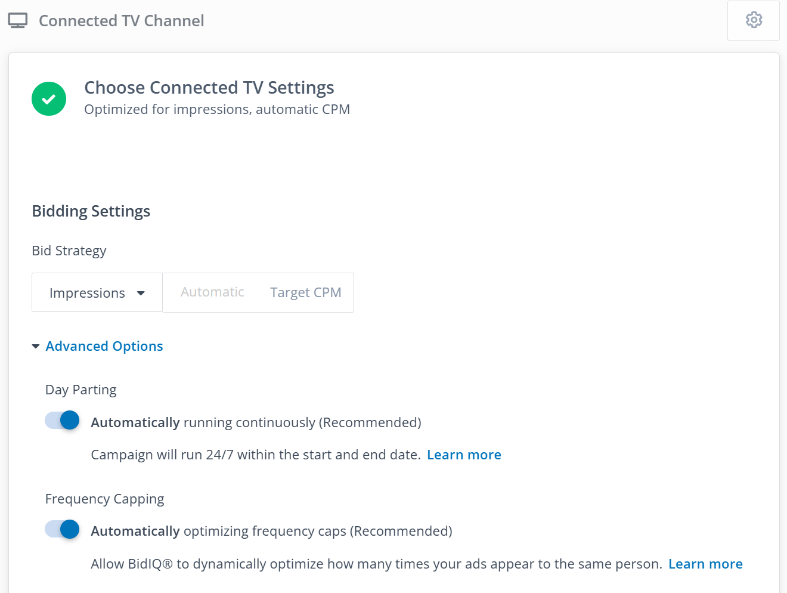787x593 pixels.
Task: Click the Advanced Options link text
Action: tap(104, 347)
